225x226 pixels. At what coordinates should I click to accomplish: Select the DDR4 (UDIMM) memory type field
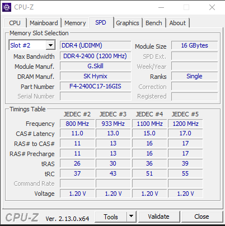95,45
